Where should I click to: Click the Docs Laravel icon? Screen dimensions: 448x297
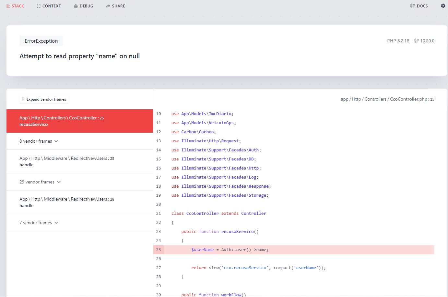(x=412, y=6)
